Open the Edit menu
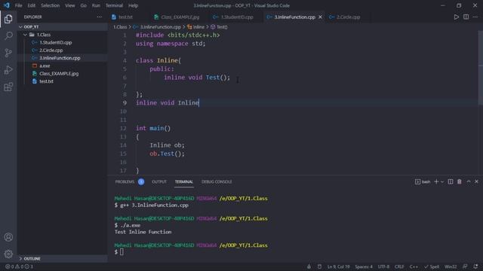The height and width of the screenshot is (271, 483). [x=31, y=5]
